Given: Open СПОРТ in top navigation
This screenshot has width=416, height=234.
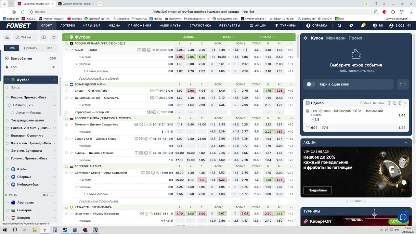Looking at the screenshot, I should 46,26.
